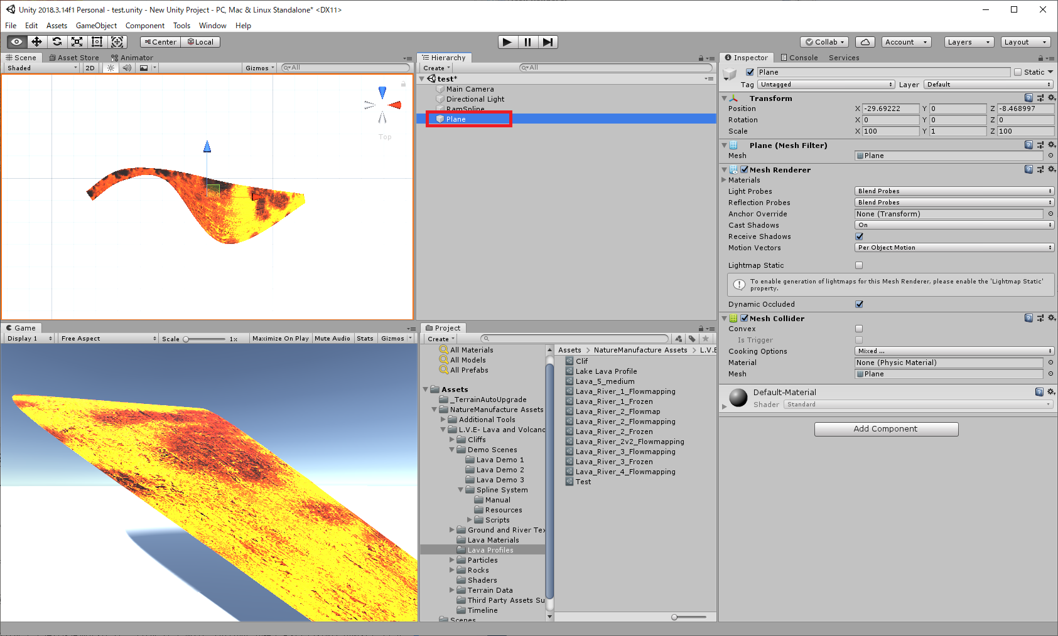This screenshot has height=636, width=1058.
Task: Toggle scene audio speaker icon
Action: [127, 68]
